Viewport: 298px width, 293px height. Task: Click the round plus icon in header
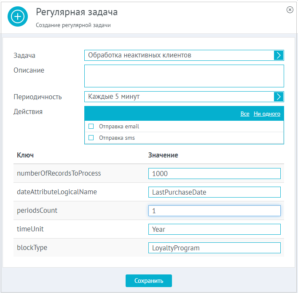[x=18, y=16]
